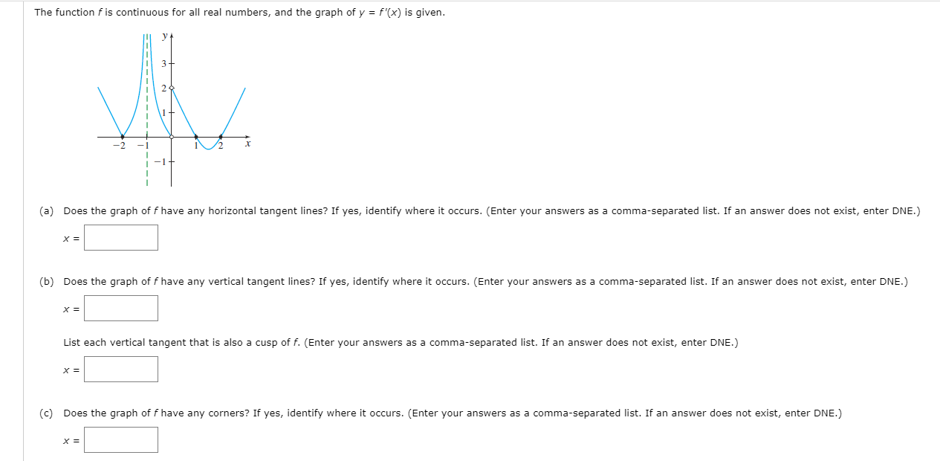The width and height of the screenshot is (940, 461).
Task: Click the origin marker on the graph
Action: point(171,137)
